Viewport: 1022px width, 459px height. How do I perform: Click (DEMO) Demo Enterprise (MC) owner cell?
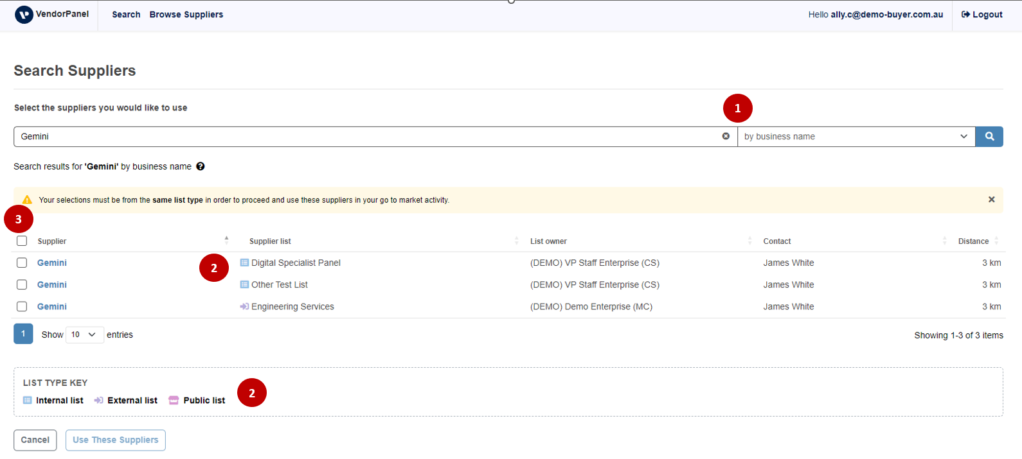[x=591, y=306]
